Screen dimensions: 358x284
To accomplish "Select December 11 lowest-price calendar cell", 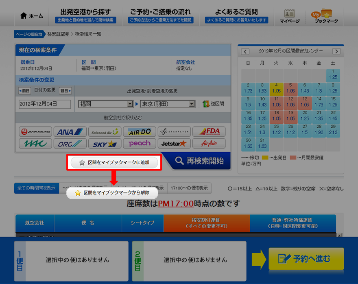I will point(277,101).
